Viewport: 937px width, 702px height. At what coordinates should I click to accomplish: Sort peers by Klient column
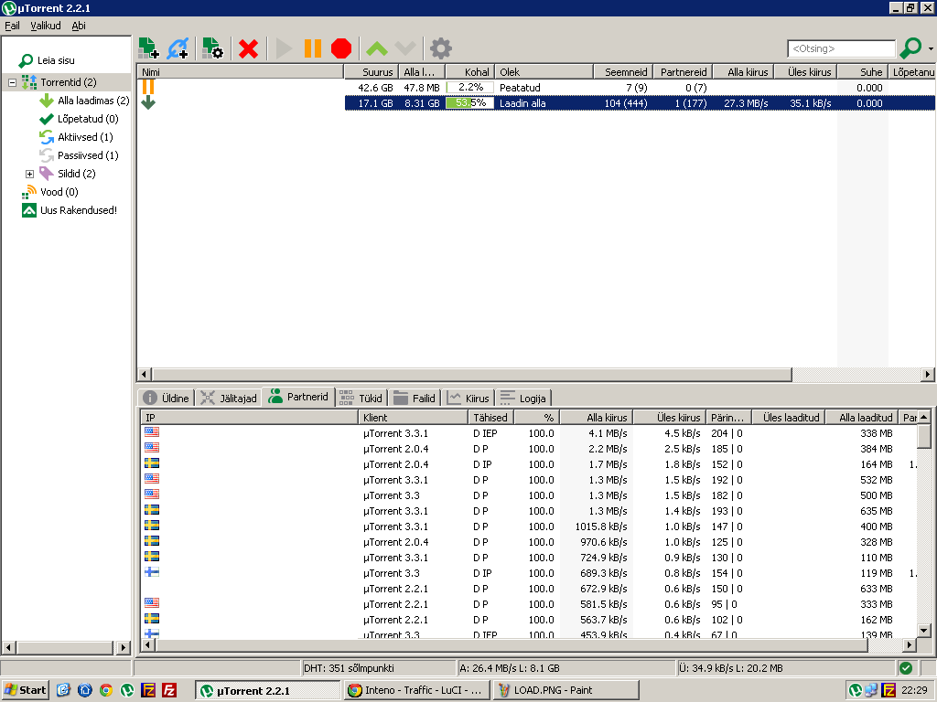413,417
